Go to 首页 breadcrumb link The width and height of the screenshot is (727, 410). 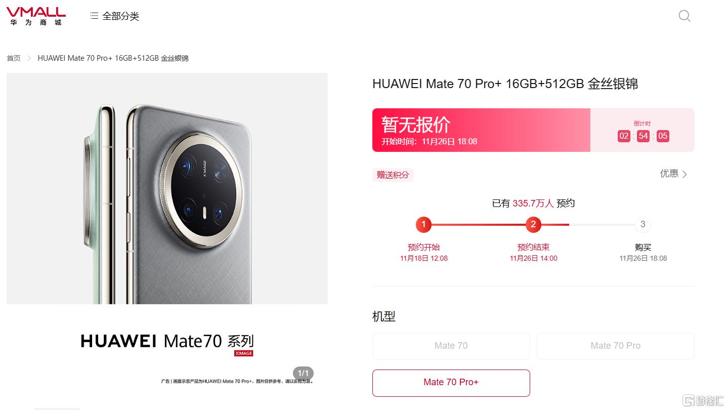point(14,58)
